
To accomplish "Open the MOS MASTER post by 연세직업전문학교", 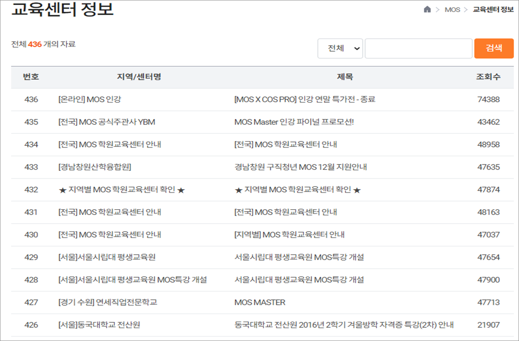I will [259, 302].
